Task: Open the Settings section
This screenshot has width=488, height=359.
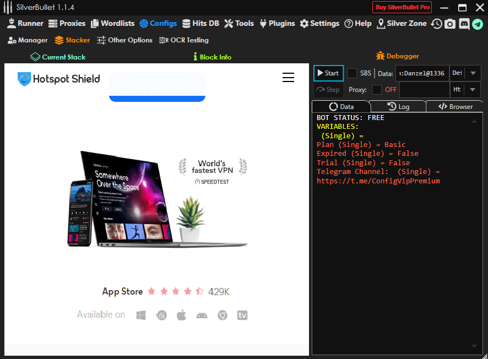Action: (319, 23)
